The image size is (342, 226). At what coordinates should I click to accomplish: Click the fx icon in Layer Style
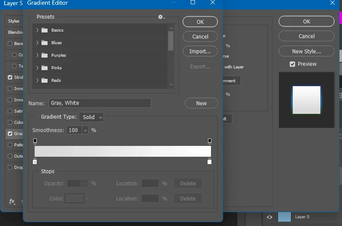[12, 201]
